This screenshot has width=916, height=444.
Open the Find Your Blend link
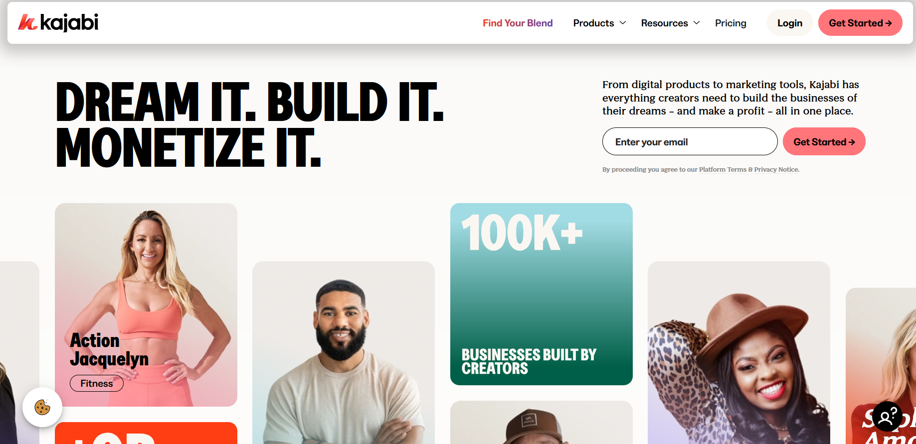click(x=518, y=23)
